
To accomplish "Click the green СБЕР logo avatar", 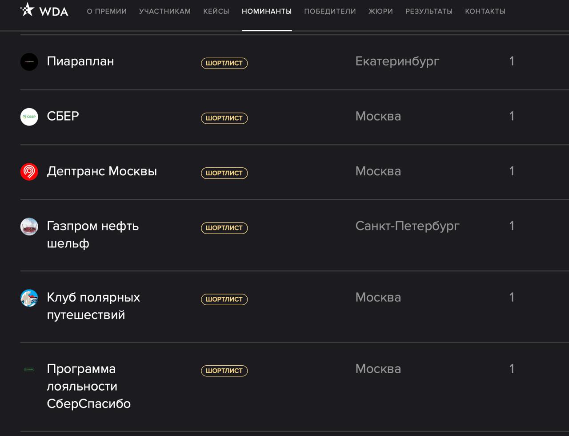I will point(29,117).
